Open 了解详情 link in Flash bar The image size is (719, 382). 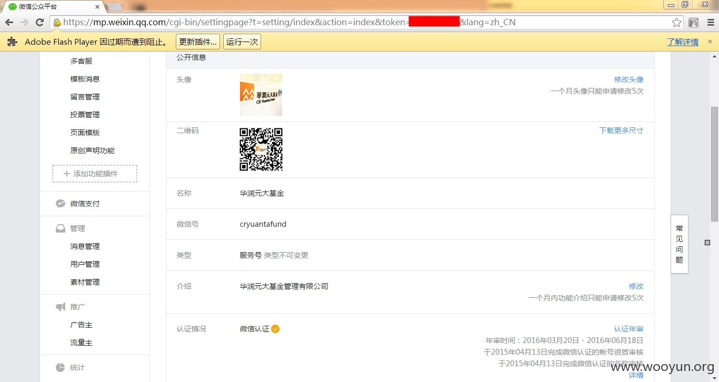pos(683,42)
